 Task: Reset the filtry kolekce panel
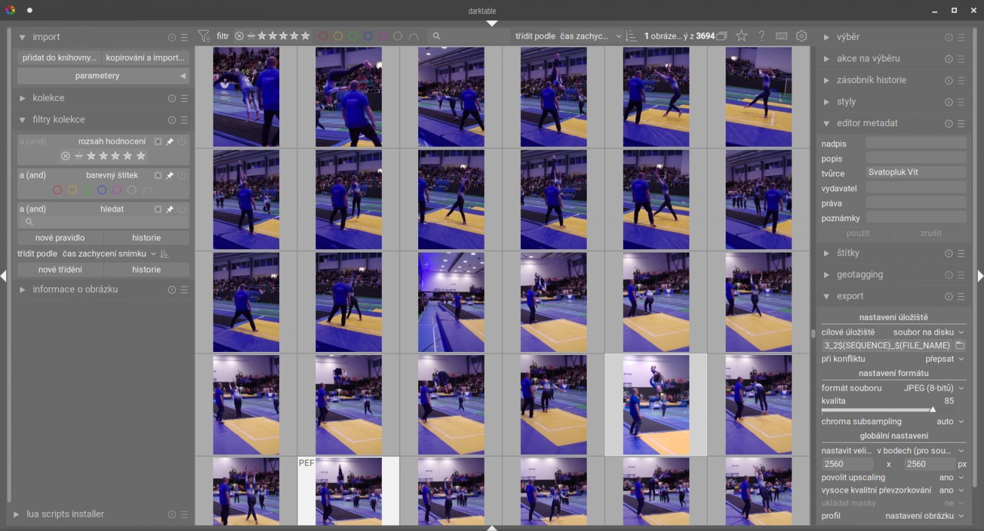(172, 120)
